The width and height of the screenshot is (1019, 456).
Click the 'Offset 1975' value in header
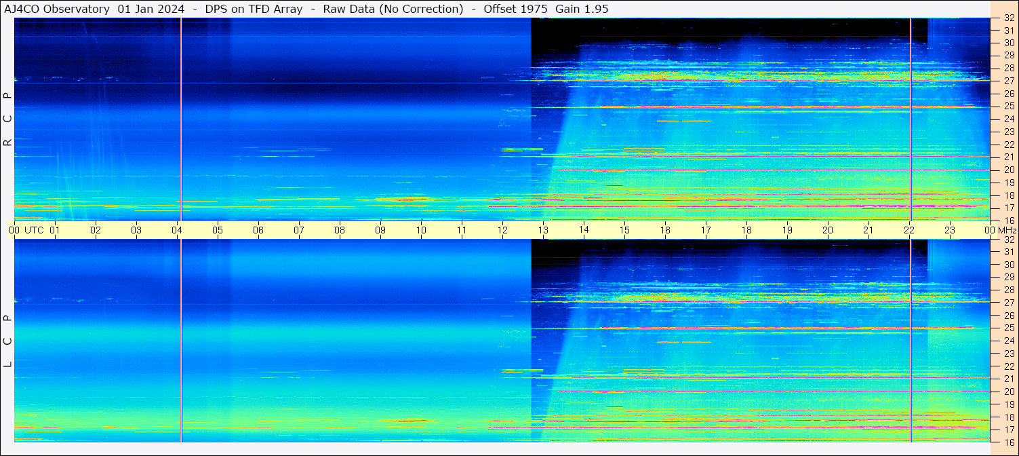pos(516,9)
